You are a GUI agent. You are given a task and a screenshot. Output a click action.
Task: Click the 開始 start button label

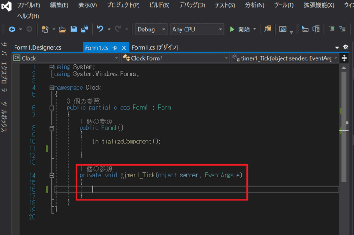(x=244, y=29)
